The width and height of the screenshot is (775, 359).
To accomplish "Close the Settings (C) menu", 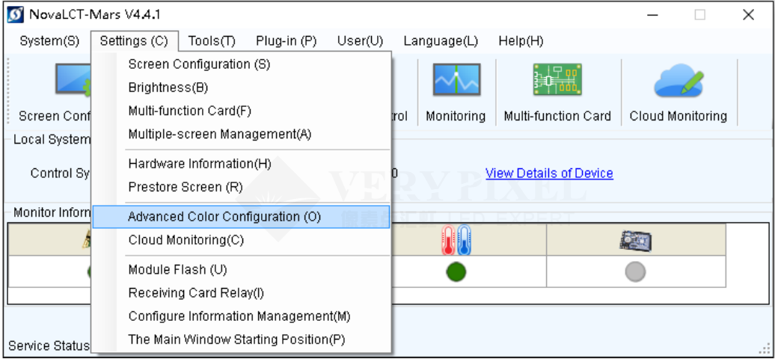I will click(x=134, y=42).
